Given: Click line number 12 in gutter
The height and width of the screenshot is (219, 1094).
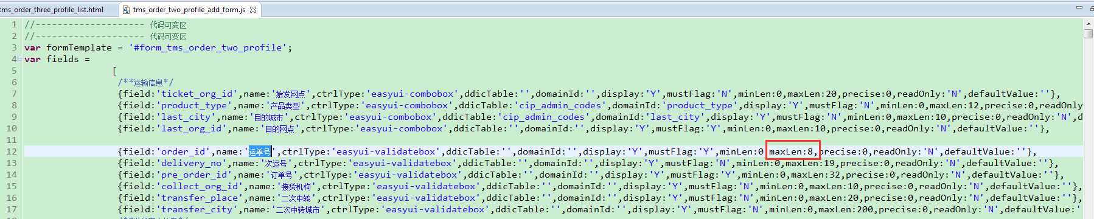Looking at the screenshot, I should coord(12,151).
